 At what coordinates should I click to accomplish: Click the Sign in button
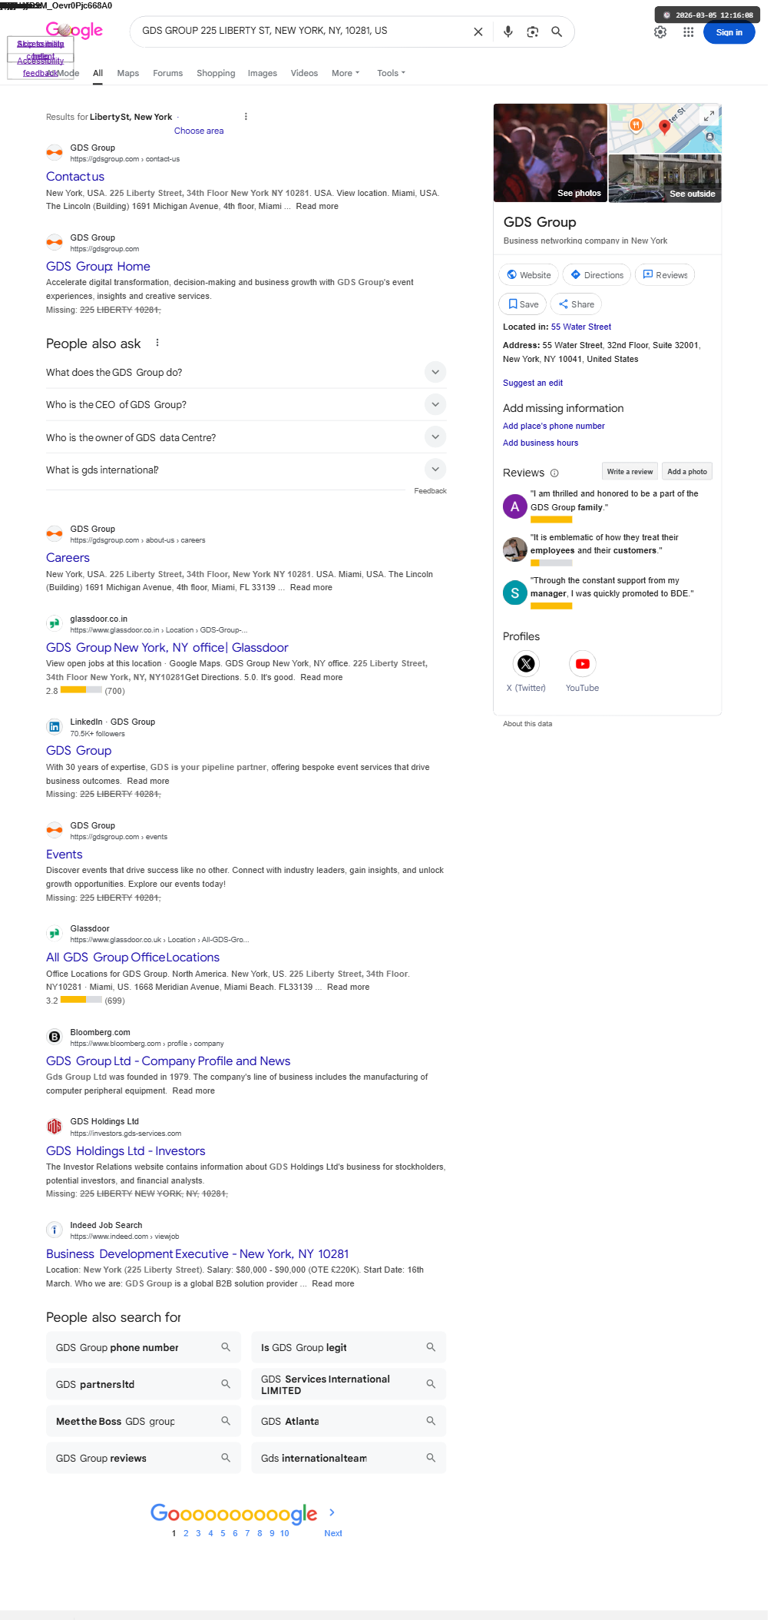pos(729,32)
